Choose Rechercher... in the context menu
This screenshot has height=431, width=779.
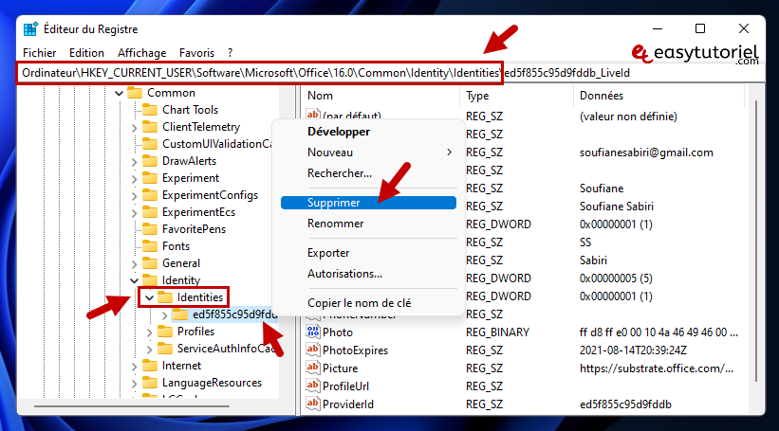point(368,173)
